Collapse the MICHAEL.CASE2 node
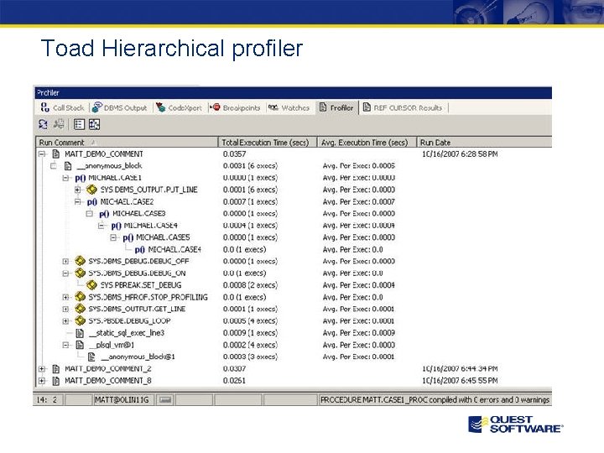This screenshot has height=453, width=604. click(x=77, y=202)
